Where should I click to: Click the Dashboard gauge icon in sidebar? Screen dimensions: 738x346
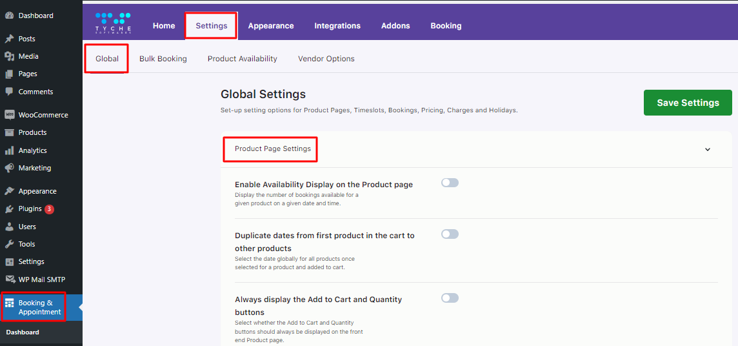tap(9, 15)
